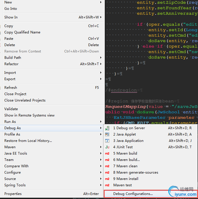
Task: Click the m2 icon beside Maven install
Action: coord(107,179)
